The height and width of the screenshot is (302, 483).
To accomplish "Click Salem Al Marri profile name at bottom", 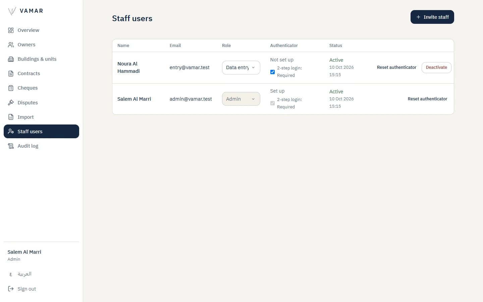I will (x=24, y=252).
